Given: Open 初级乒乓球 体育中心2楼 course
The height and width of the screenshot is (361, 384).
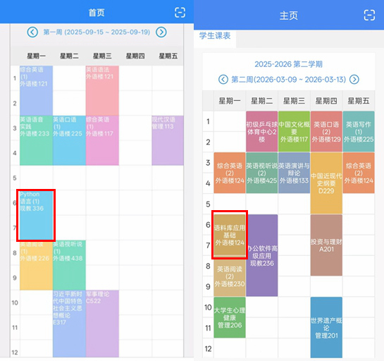Looking at the screenshot, I should click(x=262, y=132).
